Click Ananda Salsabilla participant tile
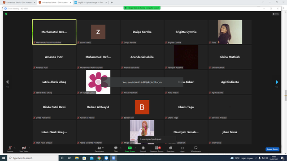 tap(142, 57)
